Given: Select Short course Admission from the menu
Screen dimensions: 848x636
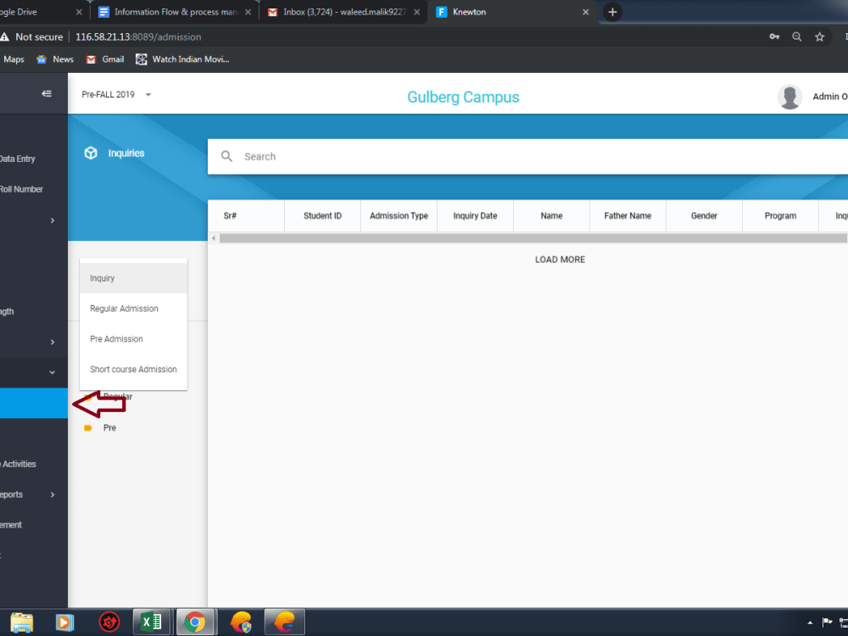Looking at the screenshot, I should tap(133, 369).
